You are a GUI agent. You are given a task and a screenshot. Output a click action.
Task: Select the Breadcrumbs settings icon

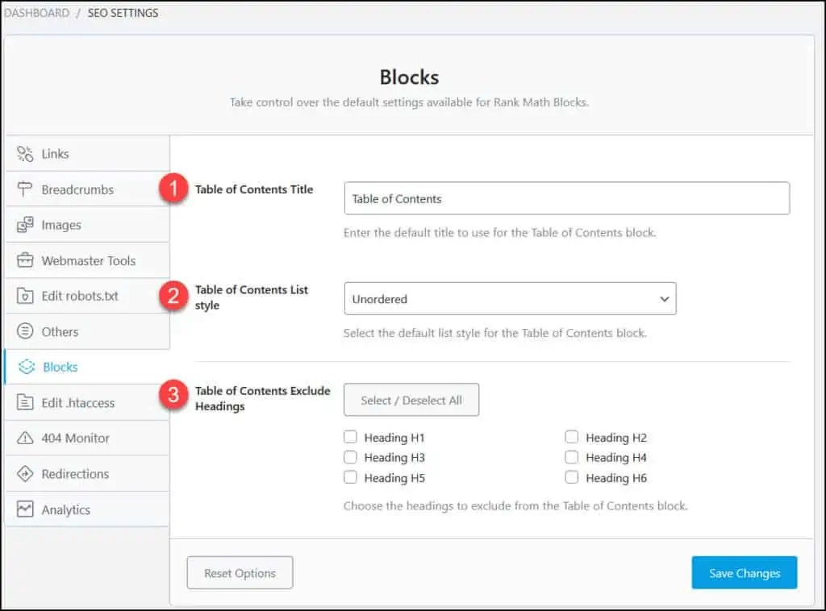[x=25, y=189]
